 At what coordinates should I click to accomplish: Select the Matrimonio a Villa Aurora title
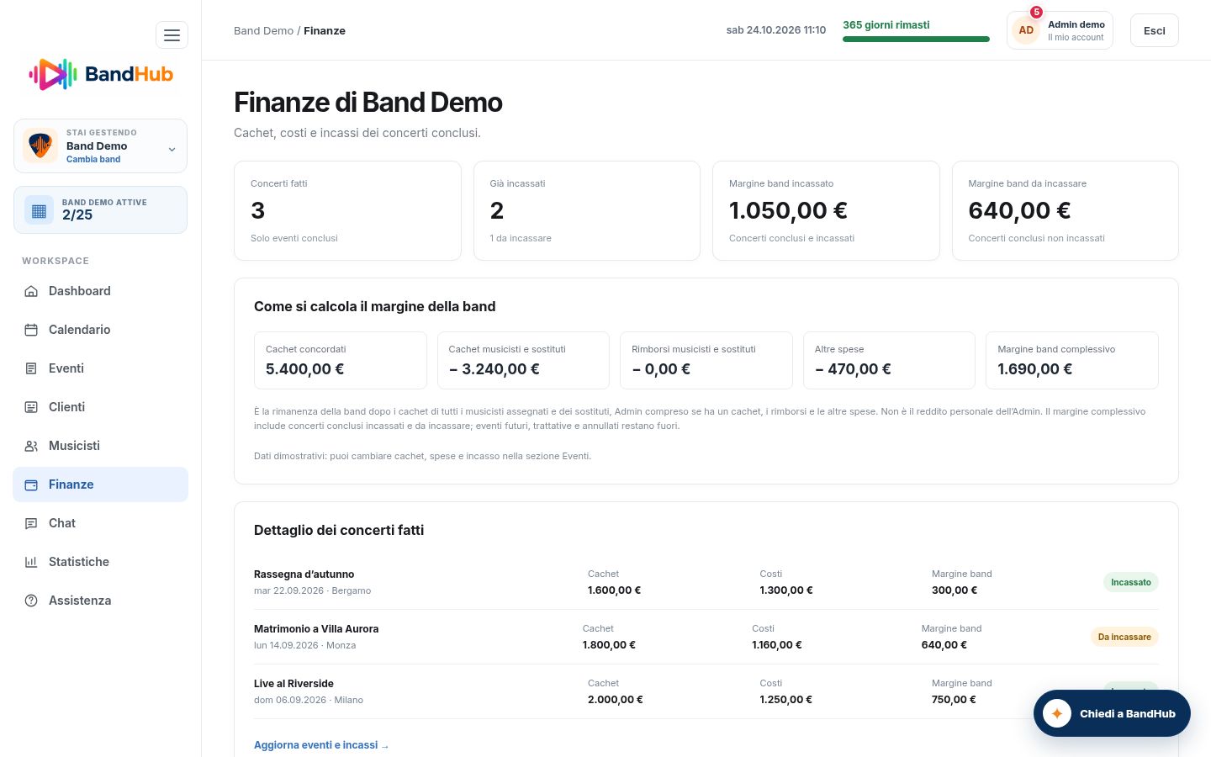316,629
